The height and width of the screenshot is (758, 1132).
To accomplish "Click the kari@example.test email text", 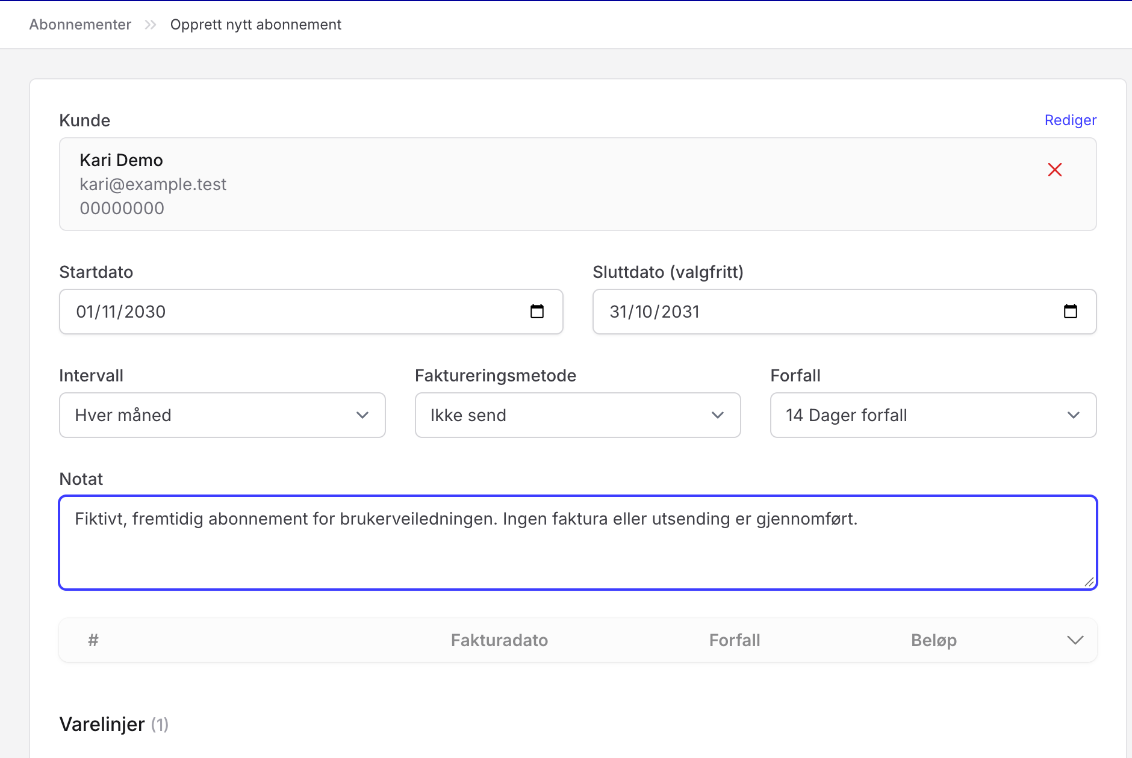I will point(153,184).
